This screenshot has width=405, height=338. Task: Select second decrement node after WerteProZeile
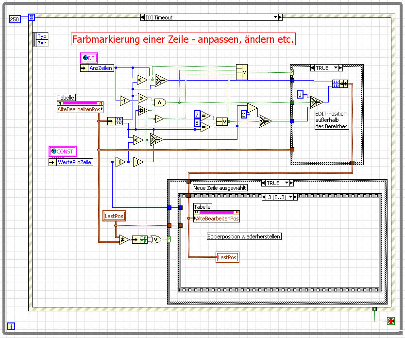point(138,162)
